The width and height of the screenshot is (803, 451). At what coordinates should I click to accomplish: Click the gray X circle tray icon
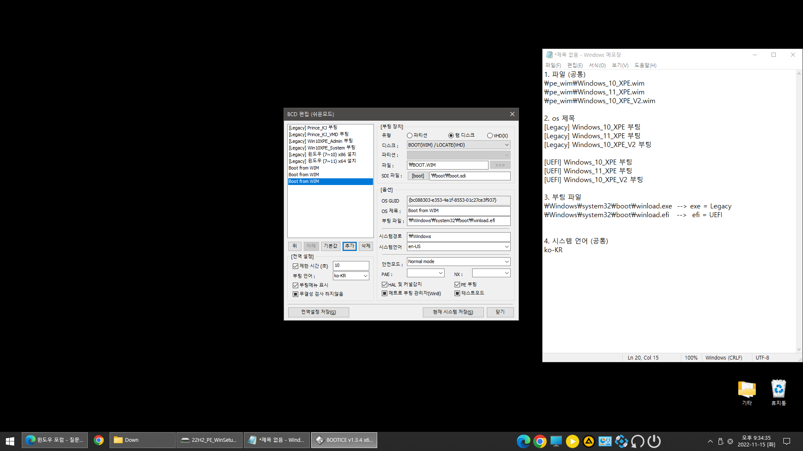coord(730,441)
